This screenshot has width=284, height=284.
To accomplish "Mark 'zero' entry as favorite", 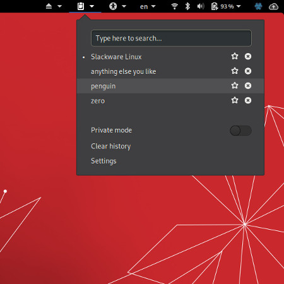I will tap(235, 100).
